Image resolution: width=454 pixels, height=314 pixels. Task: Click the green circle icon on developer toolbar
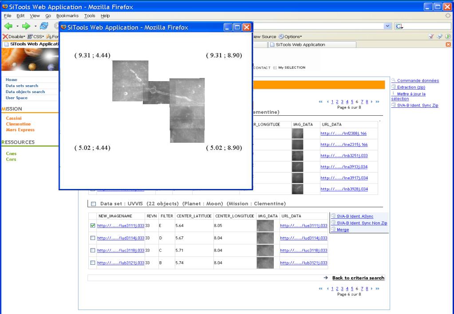[x=448, y=36]
